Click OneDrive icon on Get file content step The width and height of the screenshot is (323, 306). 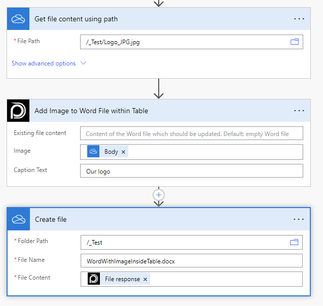click(19, 19)
